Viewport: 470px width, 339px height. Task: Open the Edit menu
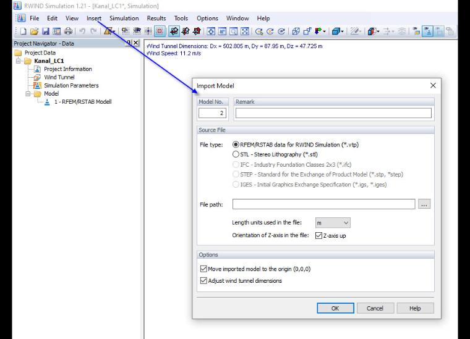(x=52, y=19)
